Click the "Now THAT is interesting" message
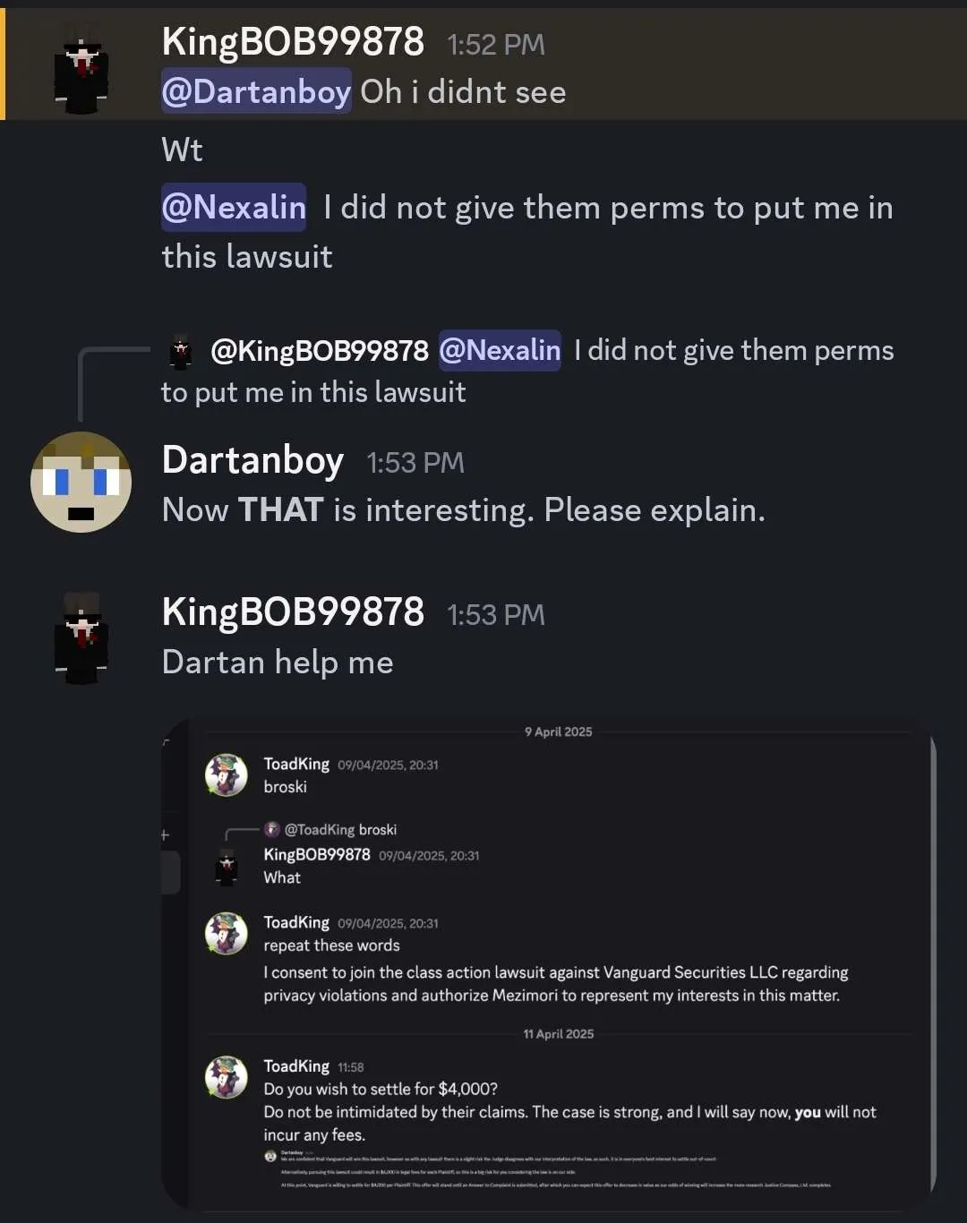Screen dimensions: 967x1223 click(x=463, y=510)
